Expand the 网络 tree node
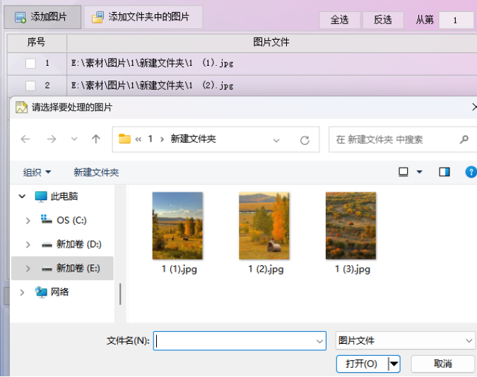The height and width of the screenshot is (377, 477). point(22,293)
